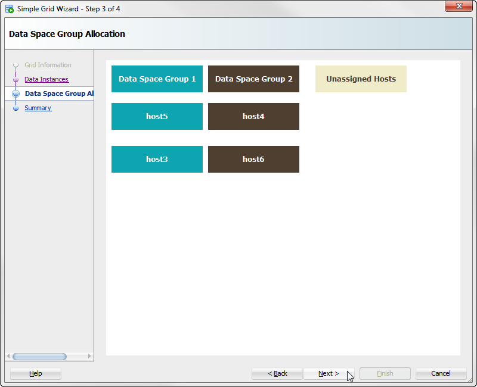
Task: Click the sidebar scroll right arrow
Action: [89, 356]
